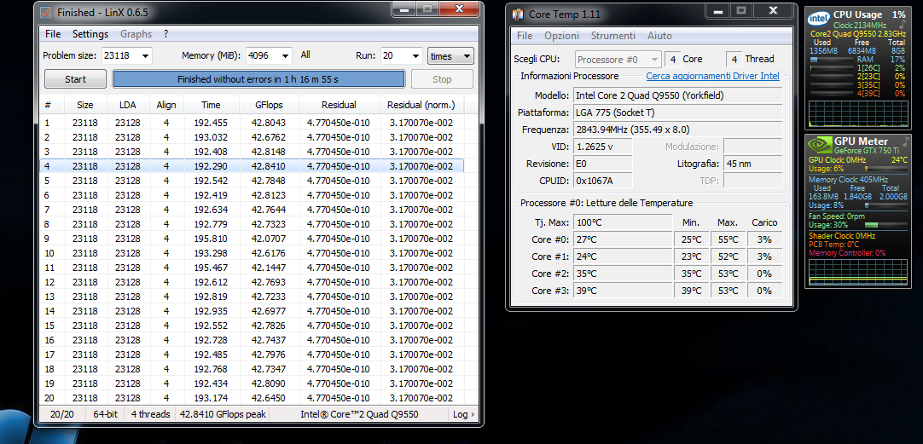Click the Frequenza field showing 2843.94MHz
Image resolution: width=923 pixels, height=444 pixels.
click(677, 130)
